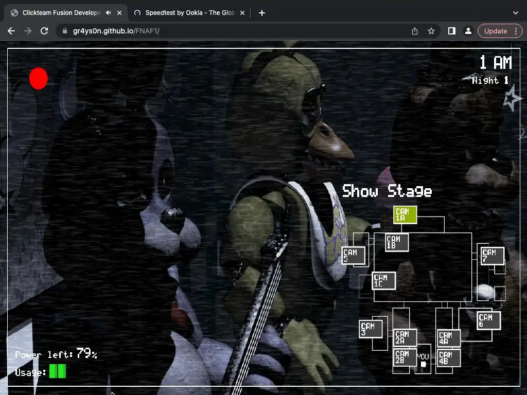Click the green Usage bars
This screenshot has height=395, width=527.
[x=58, y=371]
